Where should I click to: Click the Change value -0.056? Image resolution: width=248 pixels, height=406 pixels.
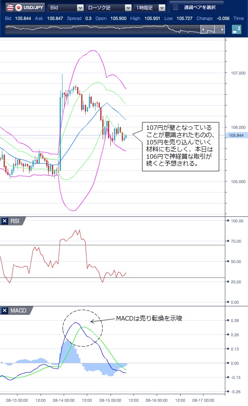click(223, 18)
